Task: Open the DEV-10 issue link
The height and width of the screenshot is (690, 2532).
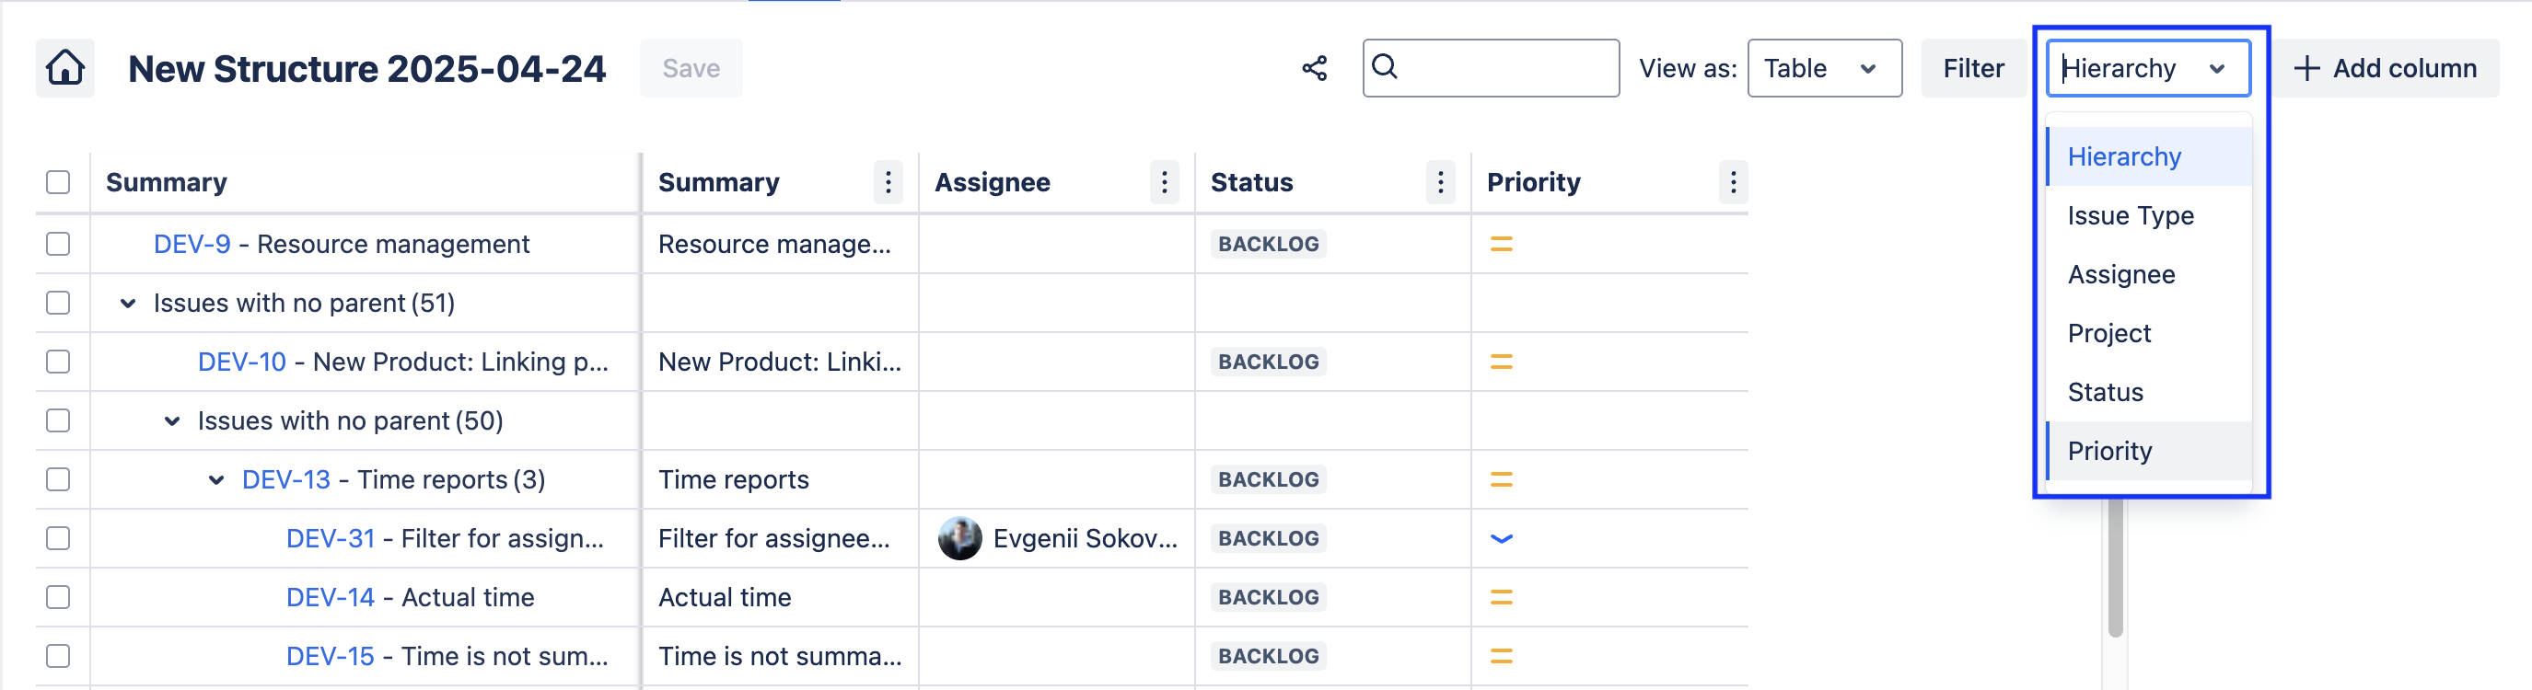Action: (242, 362)
